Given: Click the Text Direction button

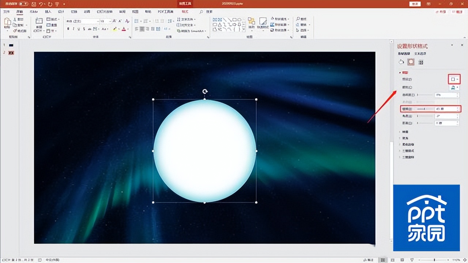Looking at the screenshot, I should coord(186,19).
